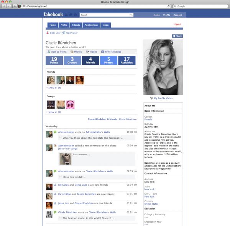Open the Friends tab
Screen dimensions: 230x226
[76, 25]
